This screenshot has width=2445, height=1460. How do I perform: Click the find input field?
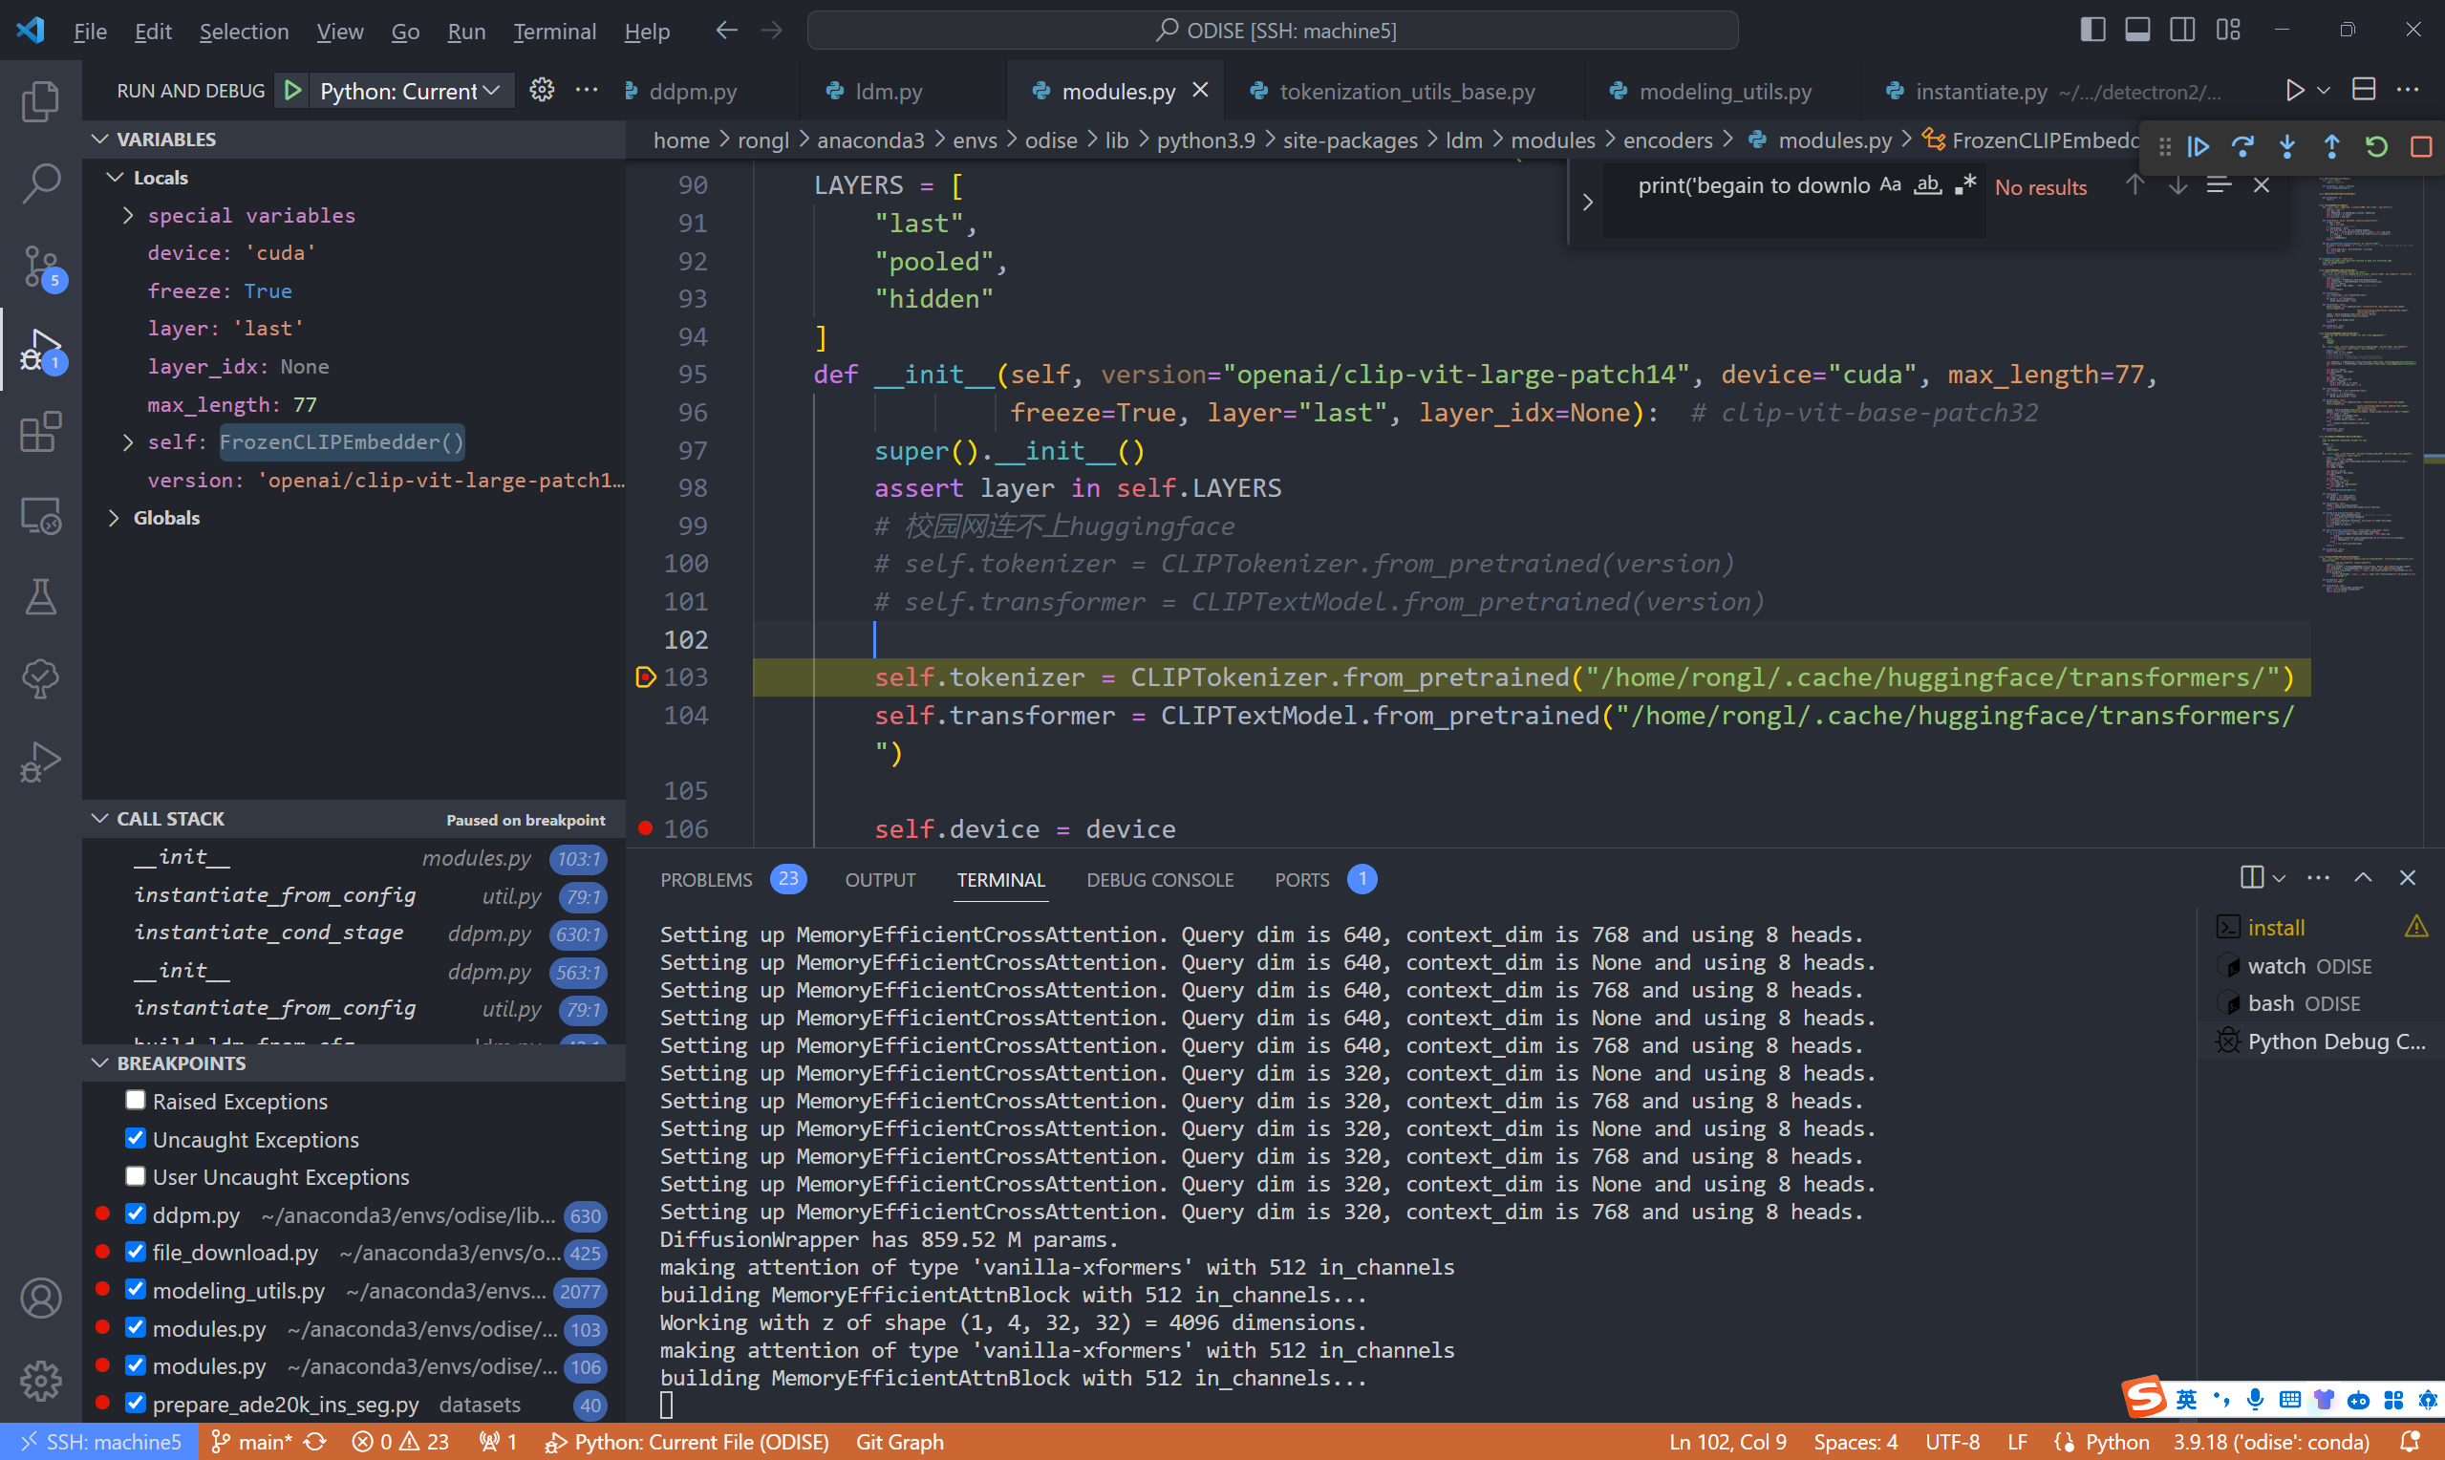click(1750, 186)
